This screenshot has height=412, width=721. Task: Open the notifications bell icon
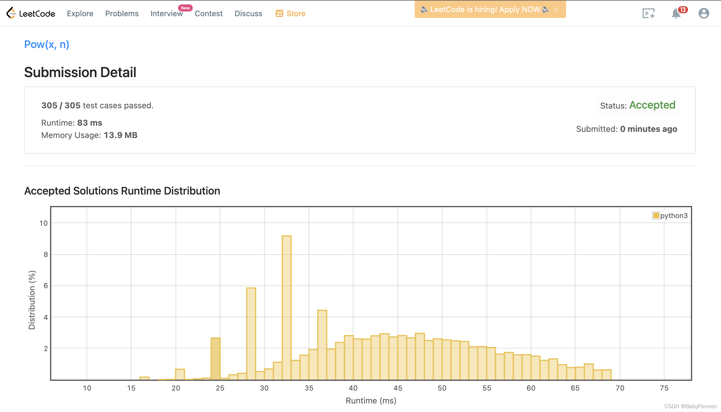[x=676, y=14]
